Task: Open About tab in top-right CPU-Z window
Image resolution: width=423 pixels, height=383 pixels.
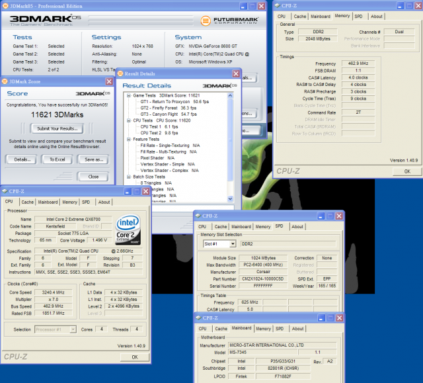Action: [x=376, y=17]
